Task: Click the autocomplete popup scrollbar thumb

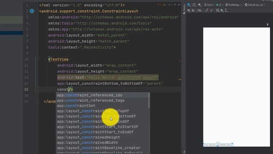Action: [x=149, y=101]
